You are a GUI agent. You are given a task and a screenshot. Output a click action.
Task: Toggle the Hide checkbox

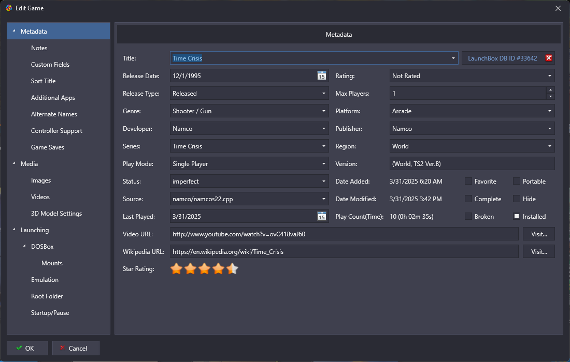517,199
